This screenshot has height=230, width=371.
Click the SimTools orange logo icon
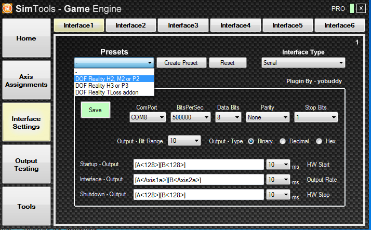point(7,8)
